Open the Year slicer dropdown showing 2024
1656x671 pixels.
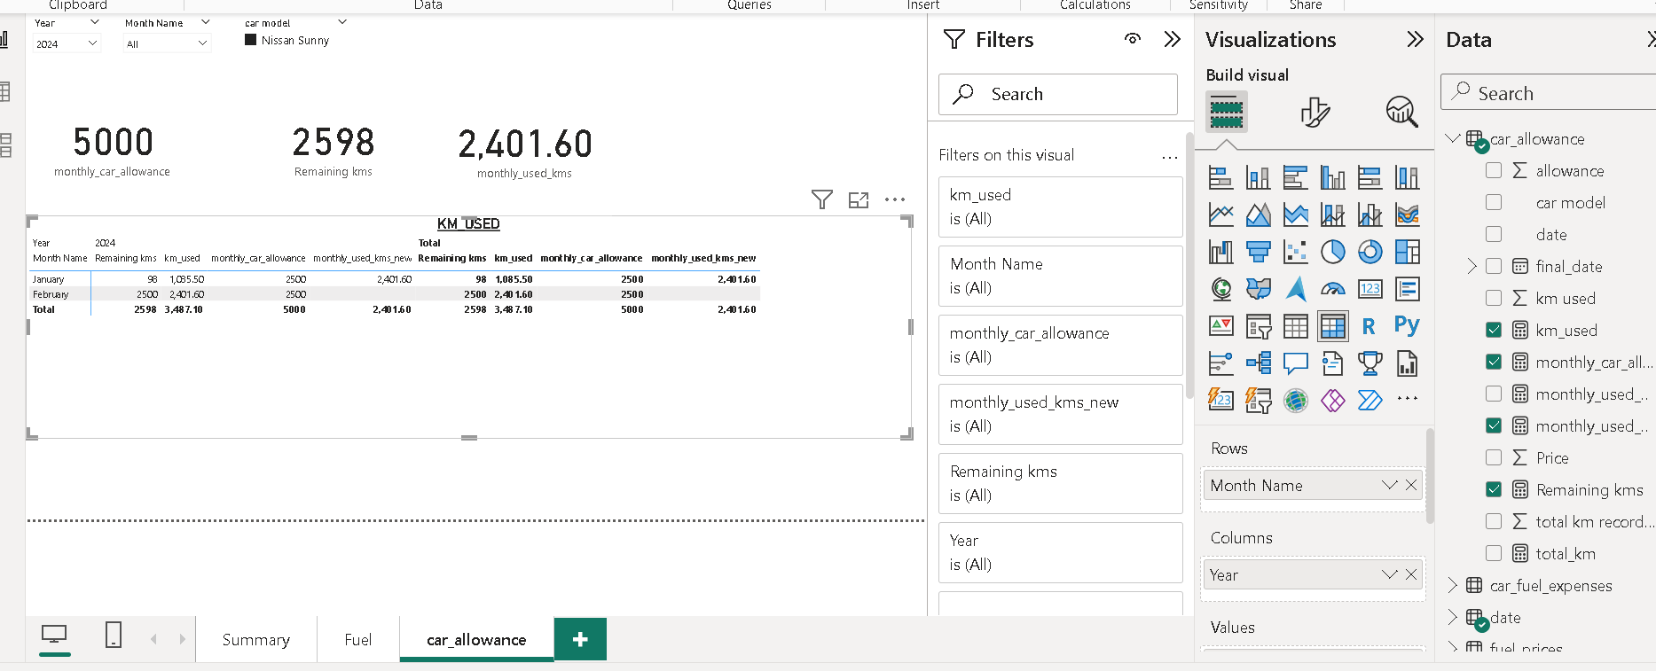pos(67,43)
